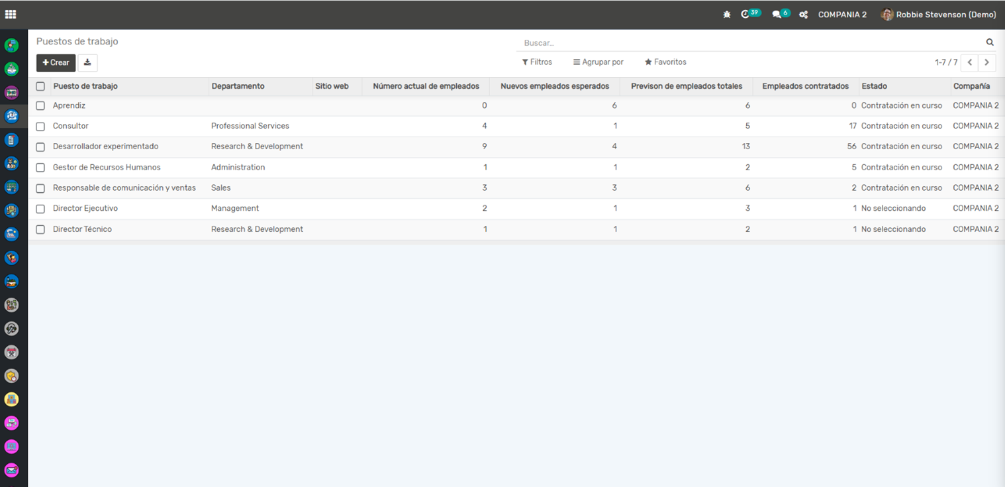Open the Favoritos dropdown

(x=665, y=62)
